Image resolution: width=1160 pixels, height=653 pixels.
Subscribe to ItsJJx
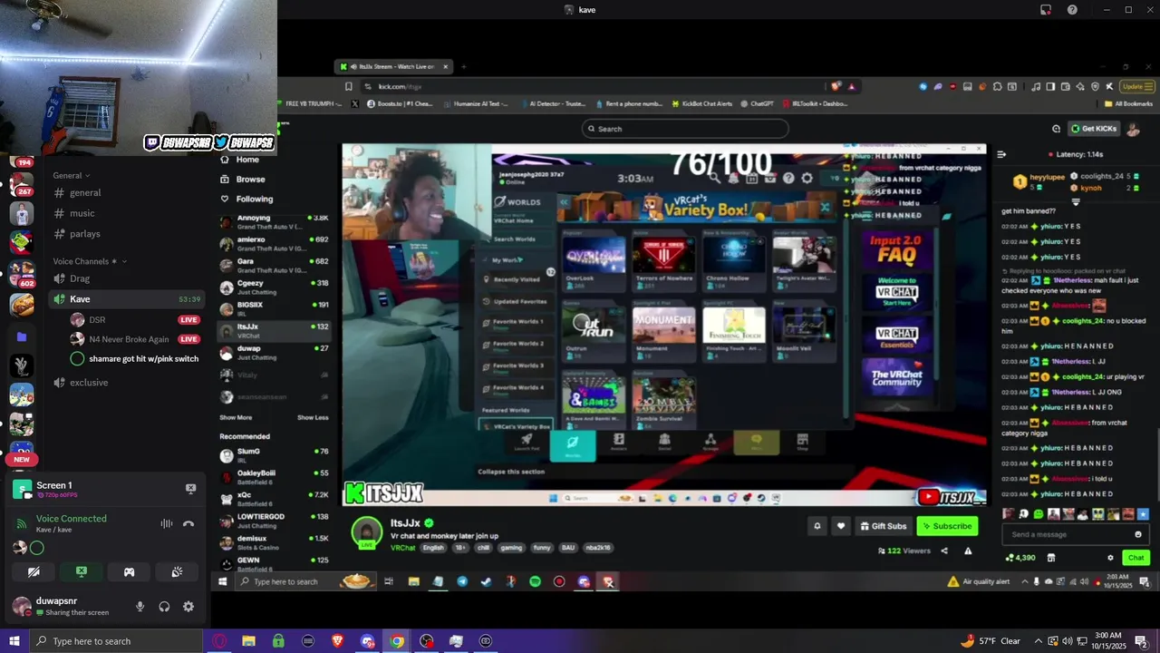tap(947, 526)
